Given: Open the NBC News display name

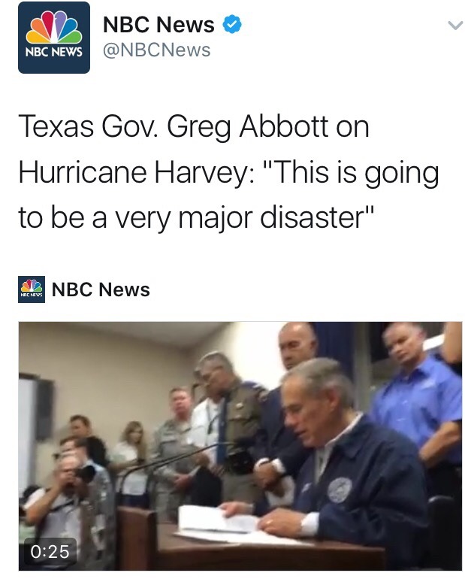Looking at the screenshot, I should 159,24.
